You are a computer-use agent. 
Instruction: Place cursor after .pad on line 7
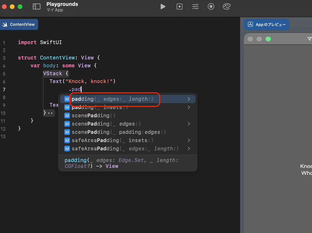coord(81,89)
